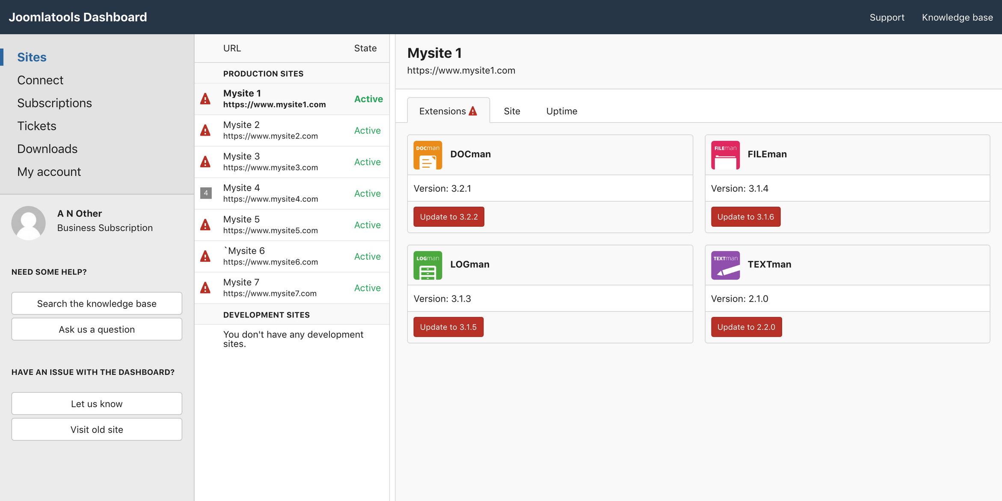Viewport: 1002px width, 501px height.
Task: Select the Mysite 2 row
Action: pyautogui.click(x=292, y=130)
